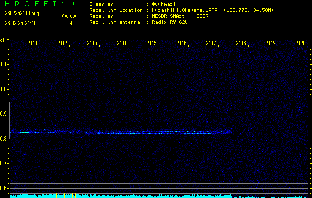Select the 0.9 frequency axis label
This screenshot has height=198, width=312.
tap(4, 114)
